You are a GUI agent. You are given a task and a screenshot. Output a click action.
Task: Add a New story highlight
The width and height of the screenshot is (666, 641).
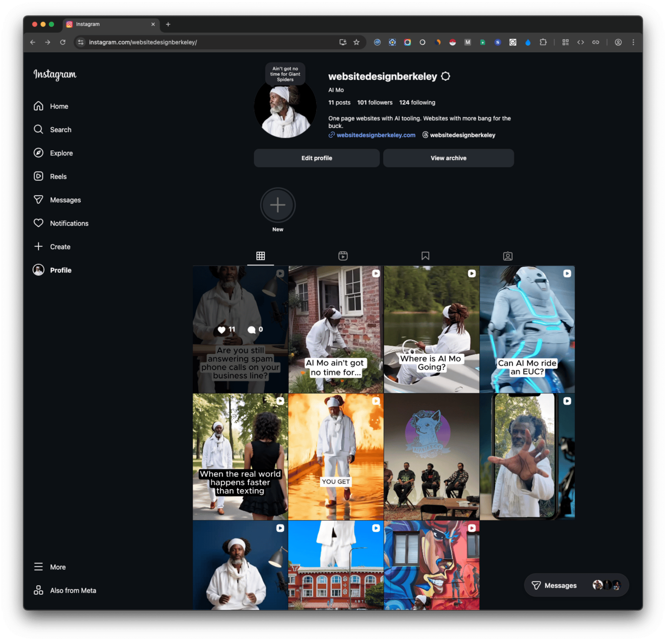point(277,205)
